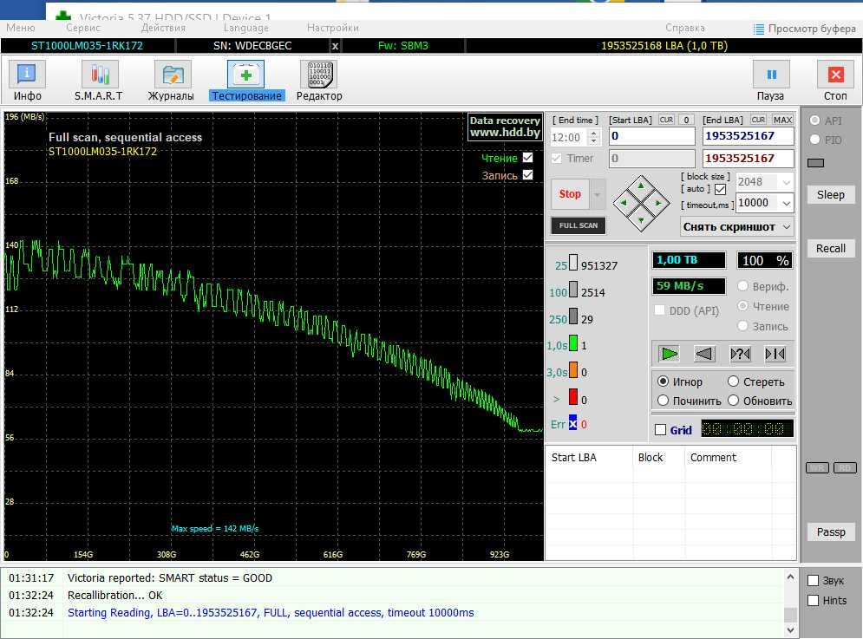This screenshot has width=863, height=639.
Task: Click the reverse scan triangle button
Action: pos(704,354)
